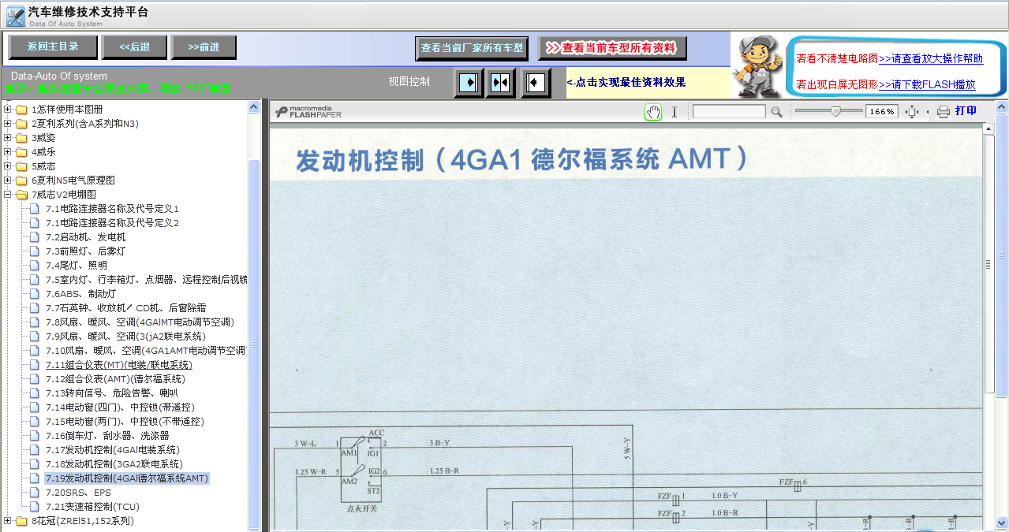Click document icon for 7.2启动机、发电机

coord(35,237)
